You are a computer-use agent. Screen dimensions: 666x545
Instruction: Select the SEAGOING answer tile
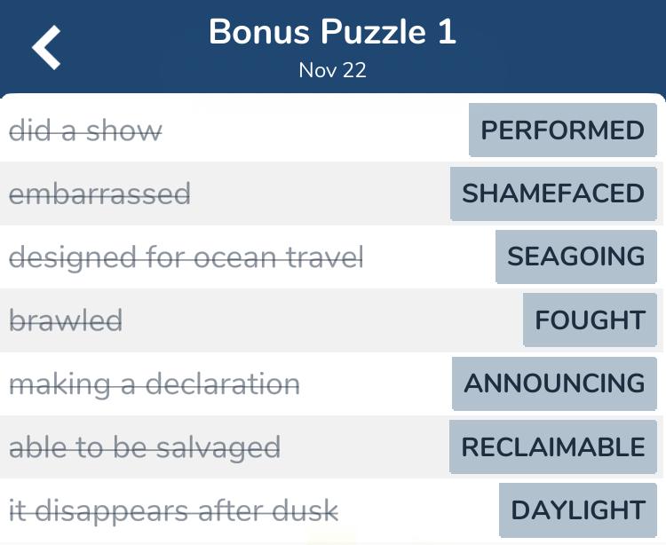pos(576,257)
